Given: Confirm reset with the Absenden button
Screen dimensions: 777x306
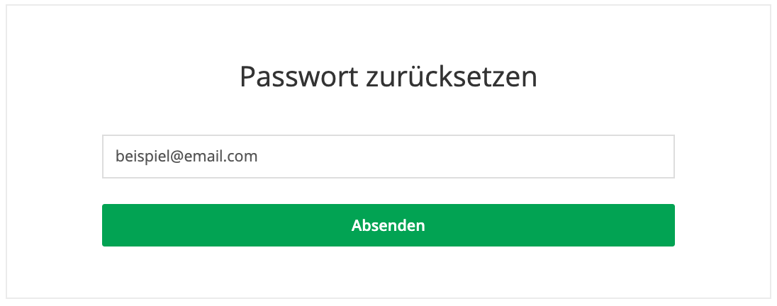Looking at the screenshot, I should (388, 225).
